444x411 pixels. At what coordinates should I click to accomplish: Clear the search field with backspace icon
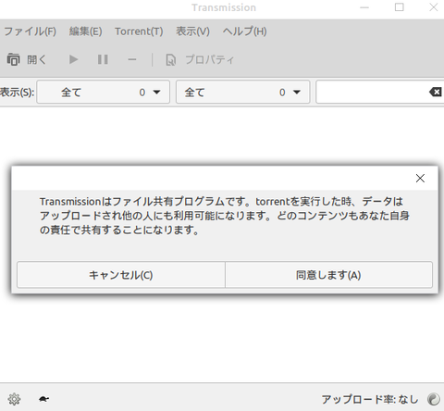pyautogui.click(x=436, y=92)
